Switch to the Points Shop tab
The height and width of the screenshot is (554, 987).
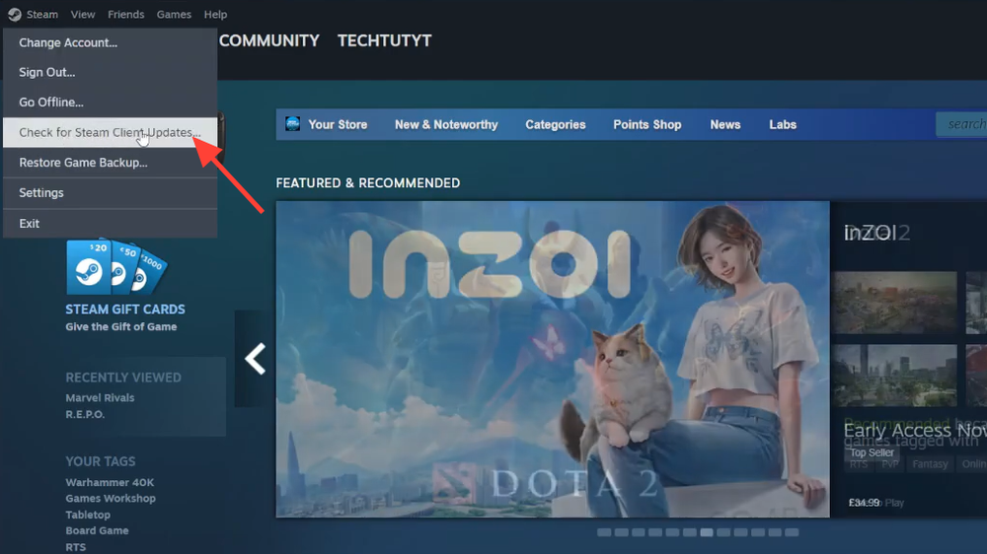[x=647, y=124]
